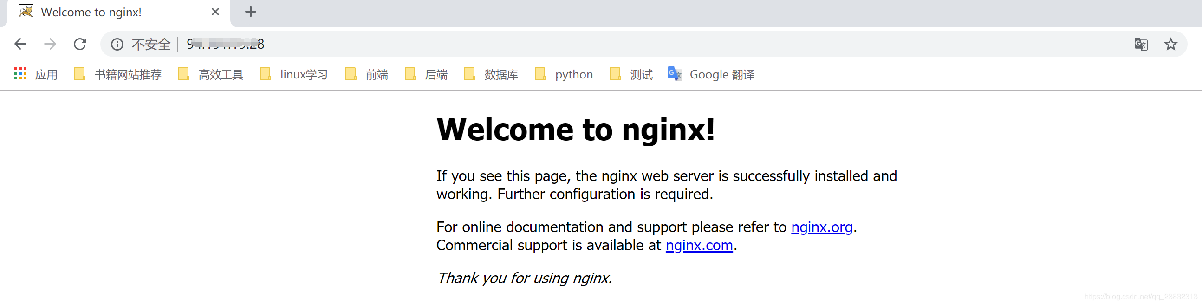Image resolution: width=1202 pixels, height=305 pixels.
Task: Open a new browser tab
Action: tap(251, 12)
